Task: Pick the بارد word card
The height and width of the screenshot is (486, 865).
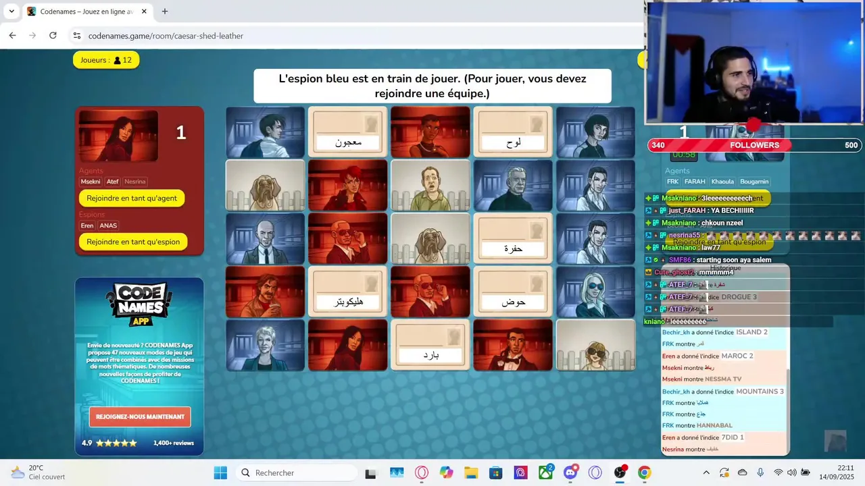Action: pos(430,345)
